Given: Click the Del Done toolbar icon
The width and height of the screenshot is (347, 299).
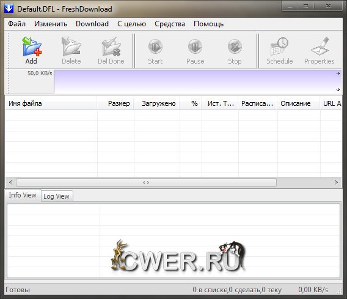Looking at the screenshot, I should pos(111,50).
